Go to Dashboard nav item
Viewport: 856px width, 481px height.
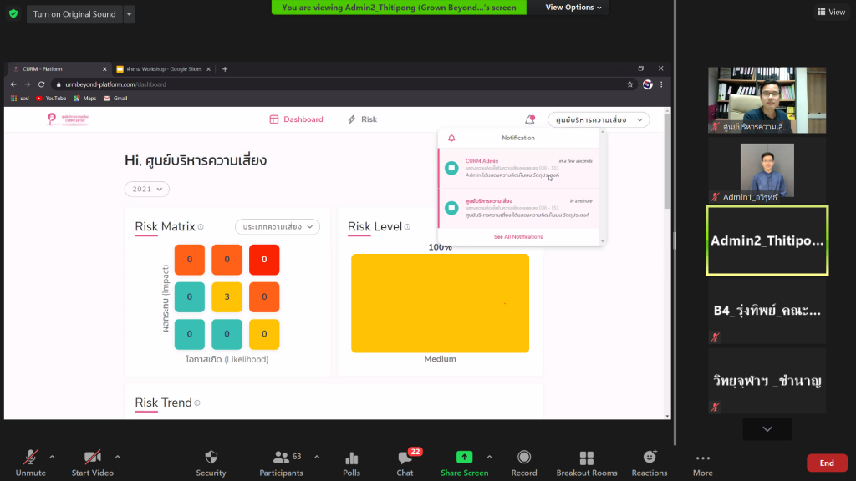point(297,119)
